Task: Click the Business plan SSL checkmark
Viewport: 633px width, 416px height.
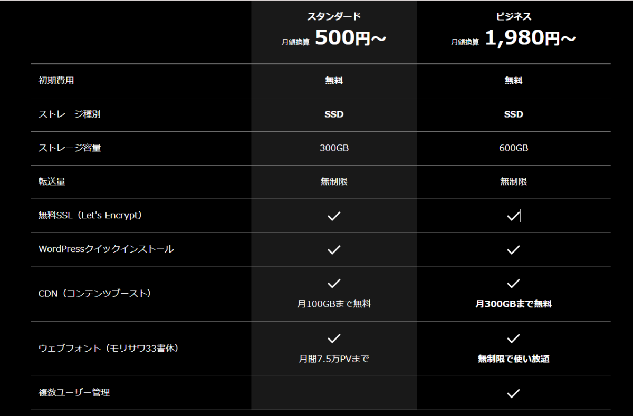Action: pos(513,216)
